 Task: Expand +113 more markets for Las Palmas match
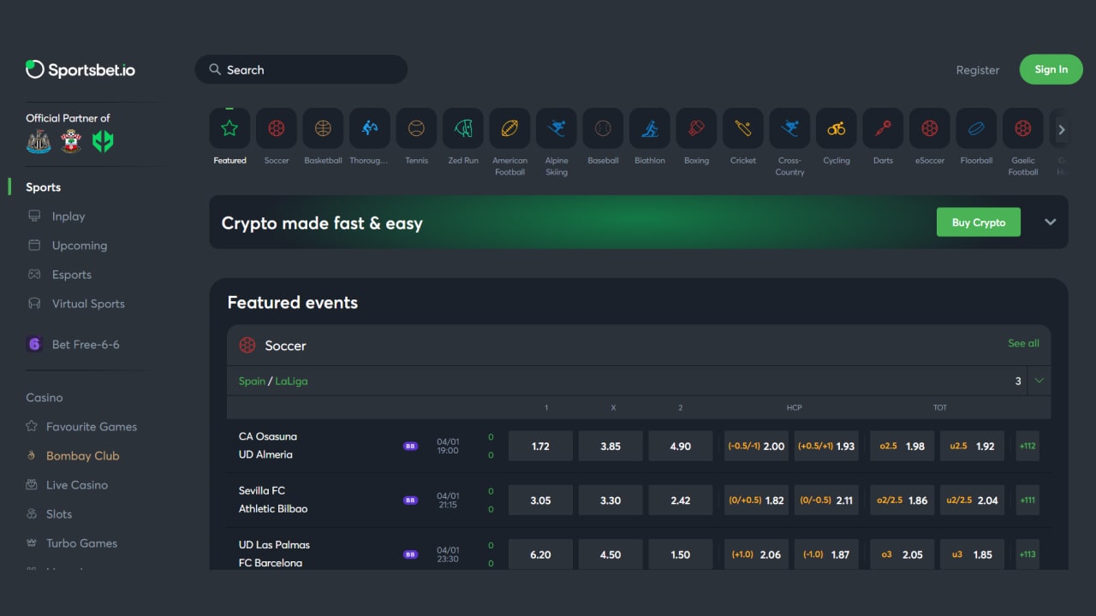click(x=1027, y=554)
